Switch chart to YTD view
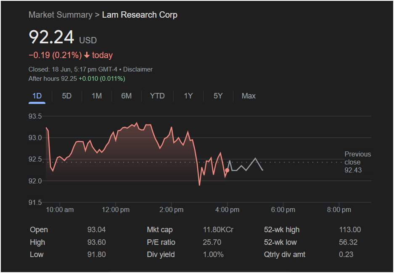Image resolution: width=394 pixels, height=273 pixels. 157,96
